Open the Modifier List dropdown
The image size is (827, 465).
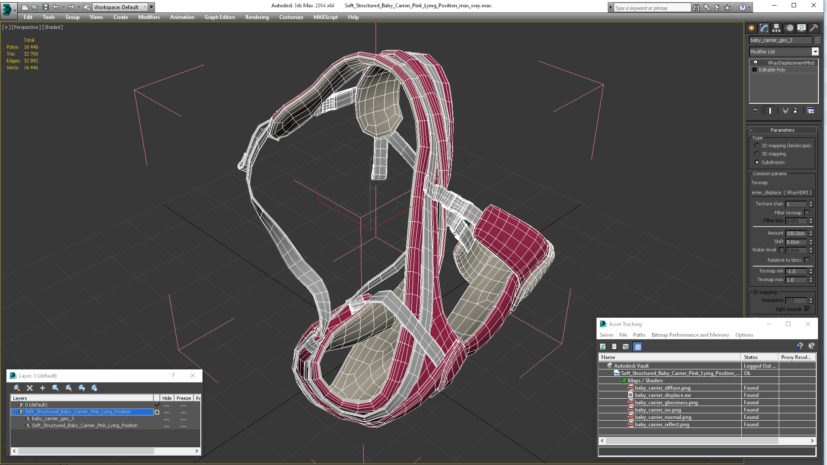815,52
